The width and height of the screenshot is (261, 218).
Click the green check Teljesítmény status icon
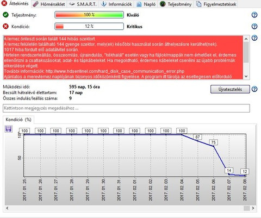pos(6,15)
